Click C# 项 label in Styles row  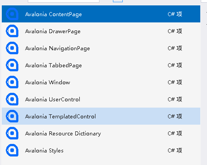point(175,151)
